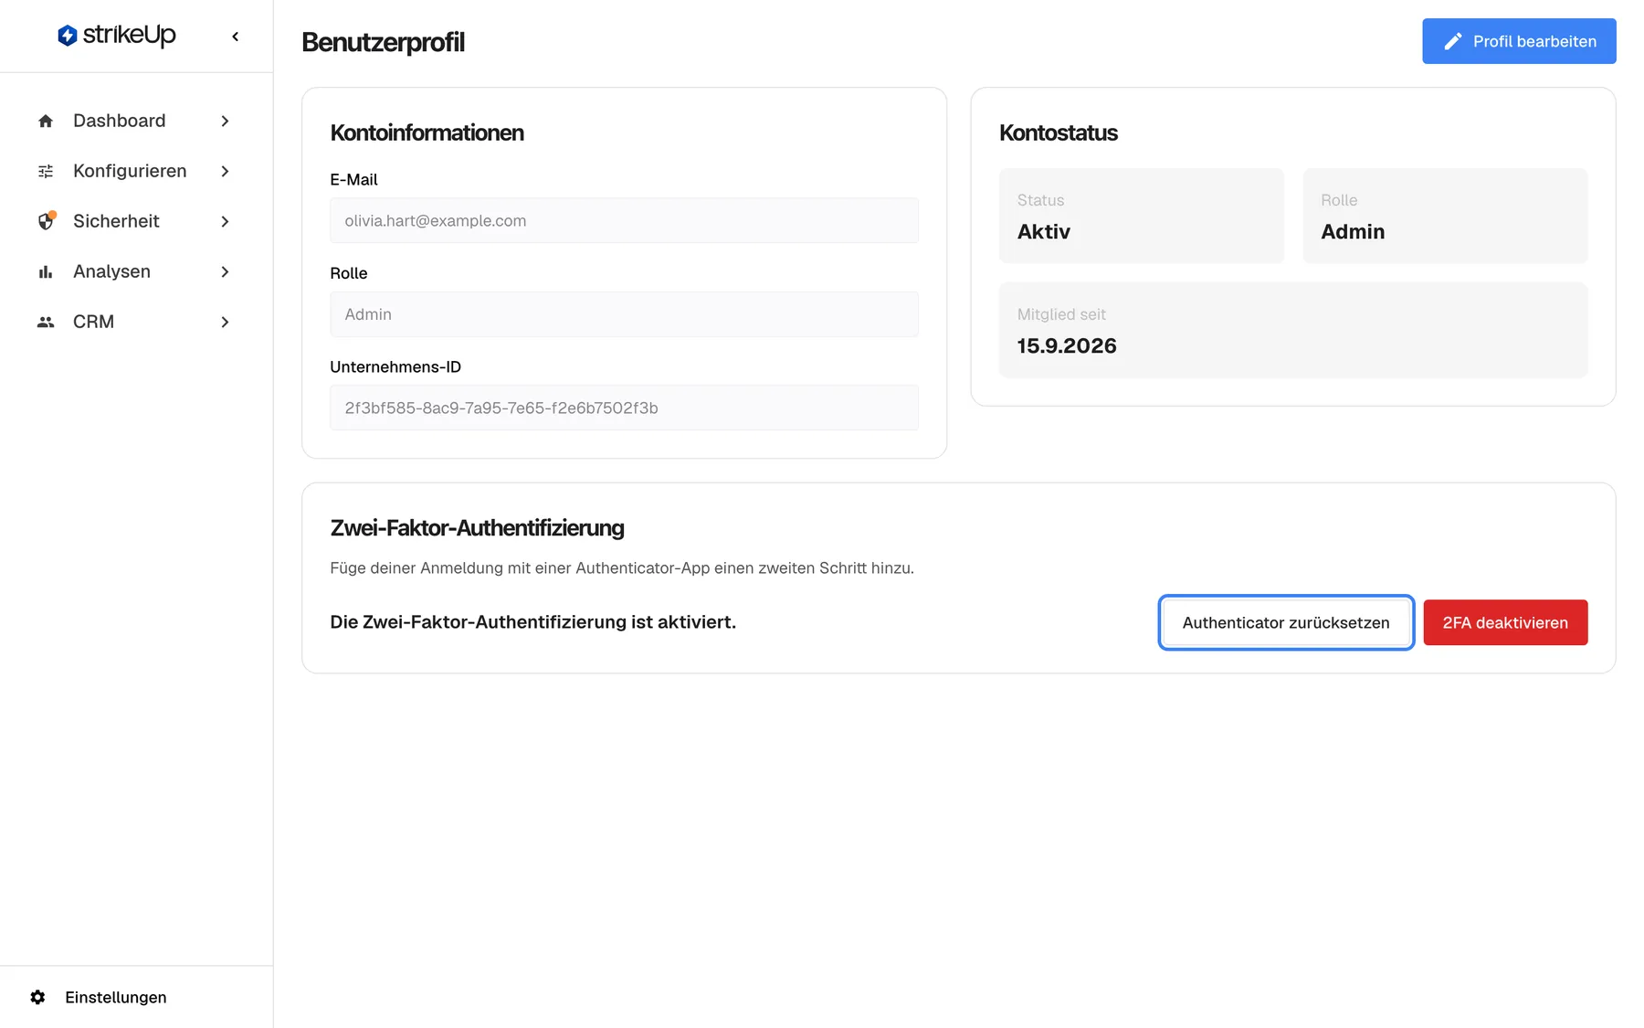Click the CRM people icon
1644x1028 pixels.
[x=46, y=322]
